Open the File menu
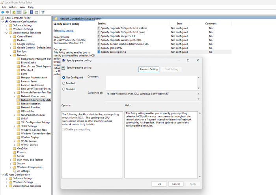 tap(4, 7)
